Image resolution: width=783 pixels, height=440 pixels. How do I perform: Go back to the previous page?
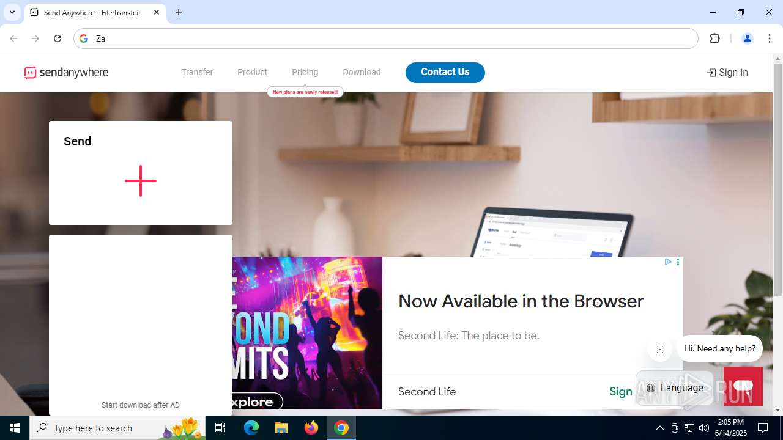tap(13, 38)
